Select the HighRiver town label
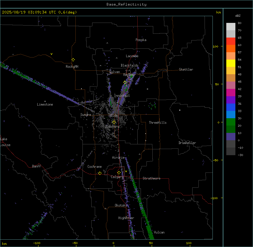 [x=126, y=218]
